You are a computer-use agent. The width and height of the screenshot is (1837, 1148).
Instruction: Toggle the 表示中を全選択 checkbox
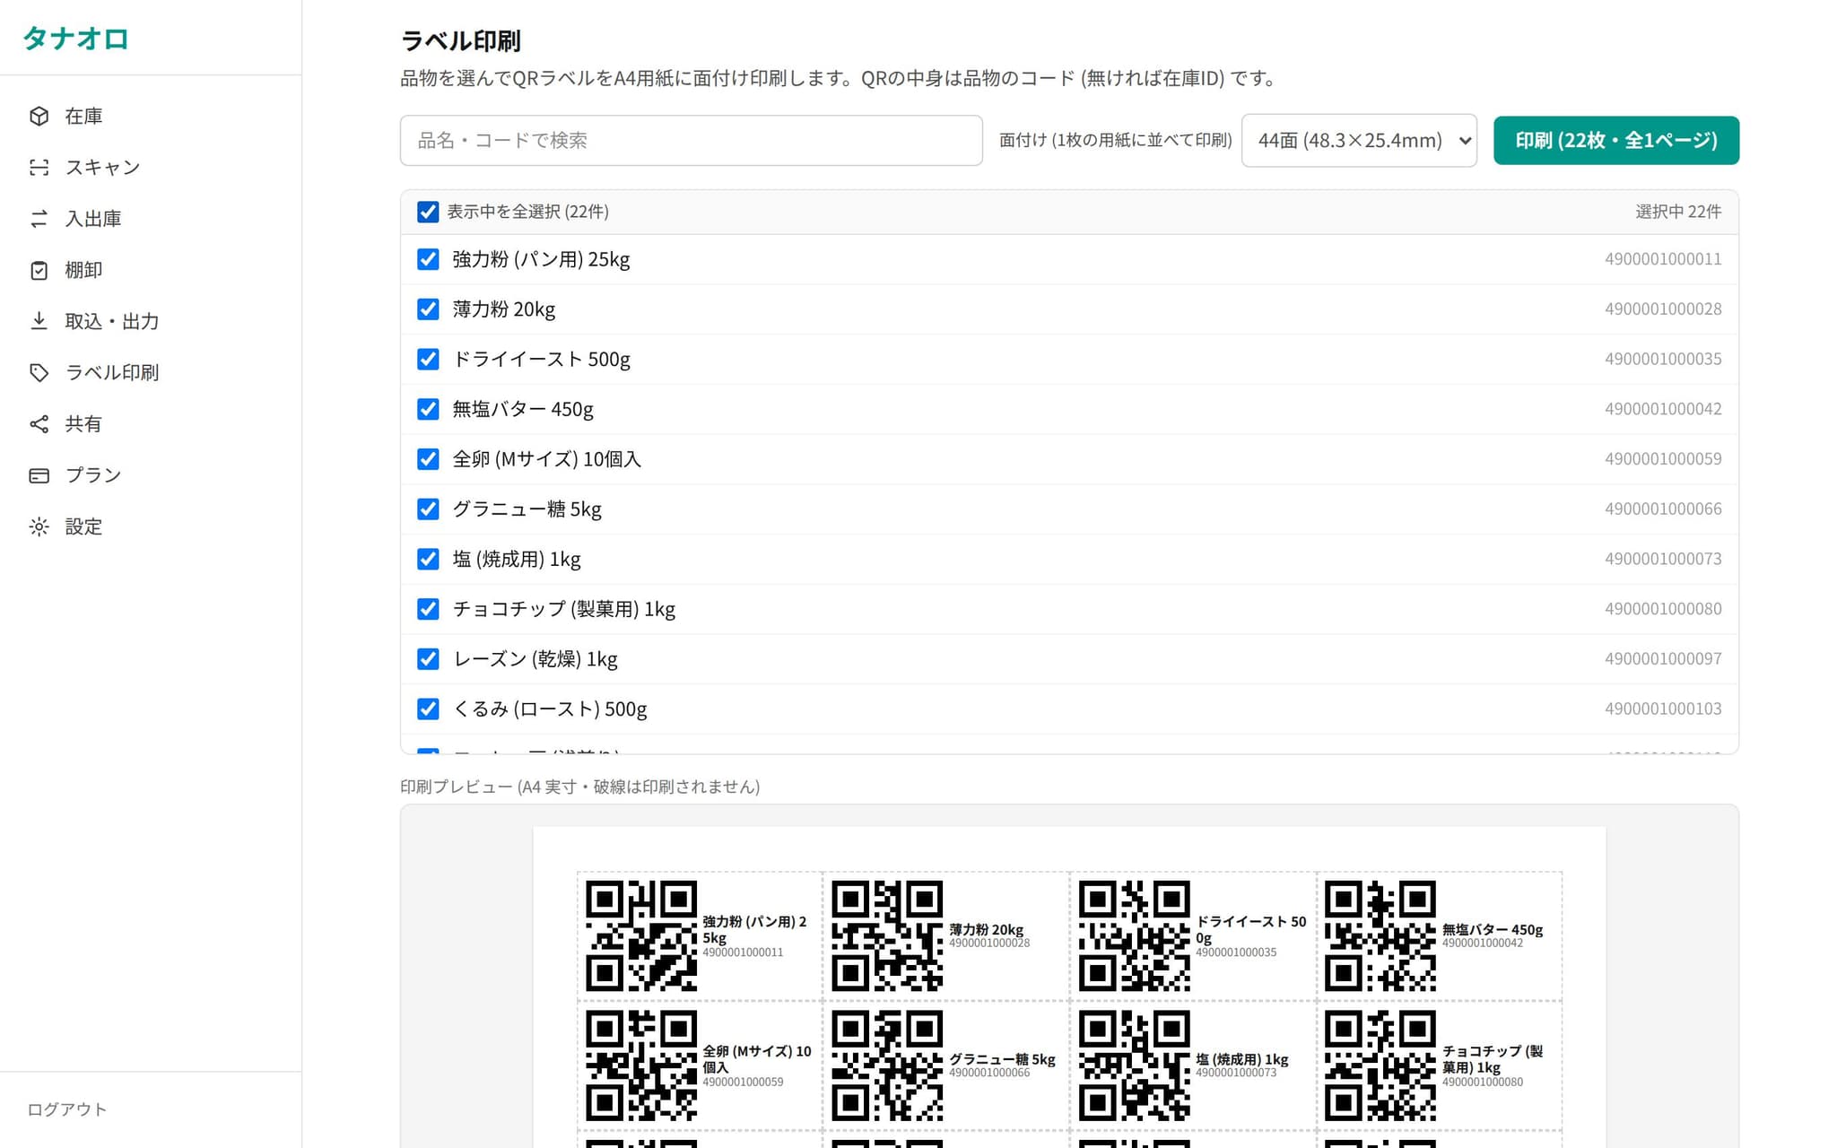coord(428,212)
